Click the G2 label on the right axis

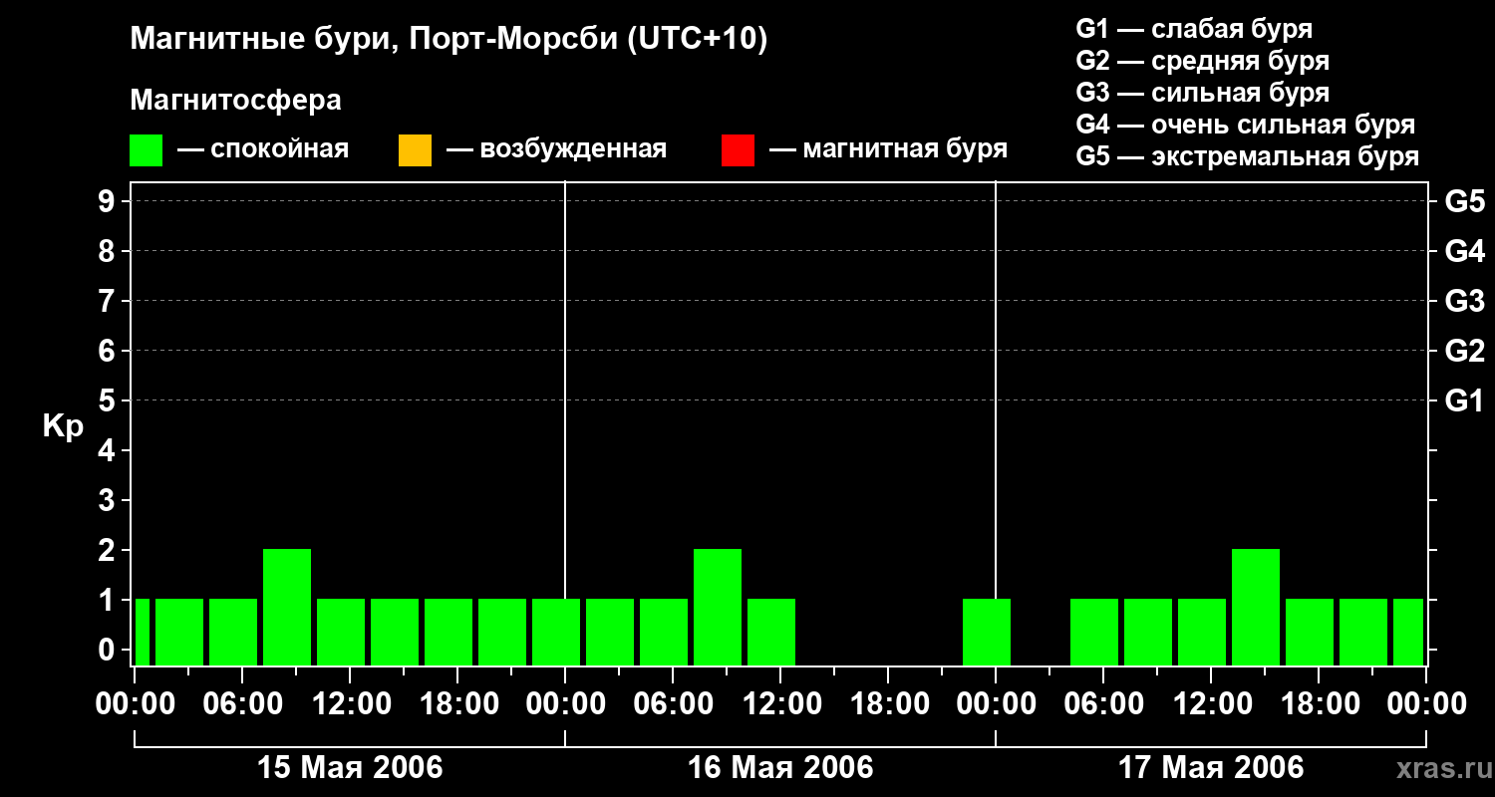click(x=1465, y=351)
